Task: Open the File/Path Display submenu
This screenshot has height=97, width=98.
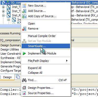Action: point(46,61)
